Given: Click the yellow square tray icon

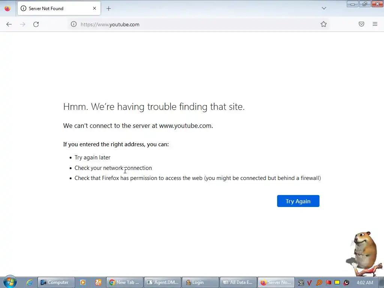Looking at the screenshot, I should (337, 282).
